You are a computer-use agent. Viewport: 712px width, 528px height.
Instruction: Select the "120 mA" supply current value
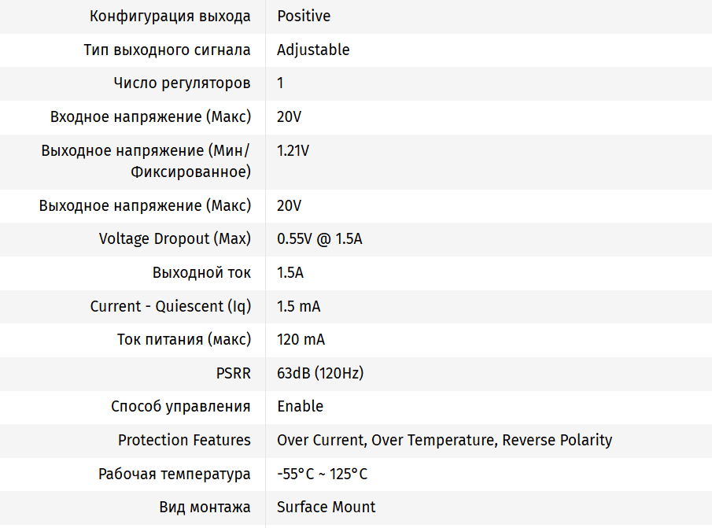[x=301, y=339]
